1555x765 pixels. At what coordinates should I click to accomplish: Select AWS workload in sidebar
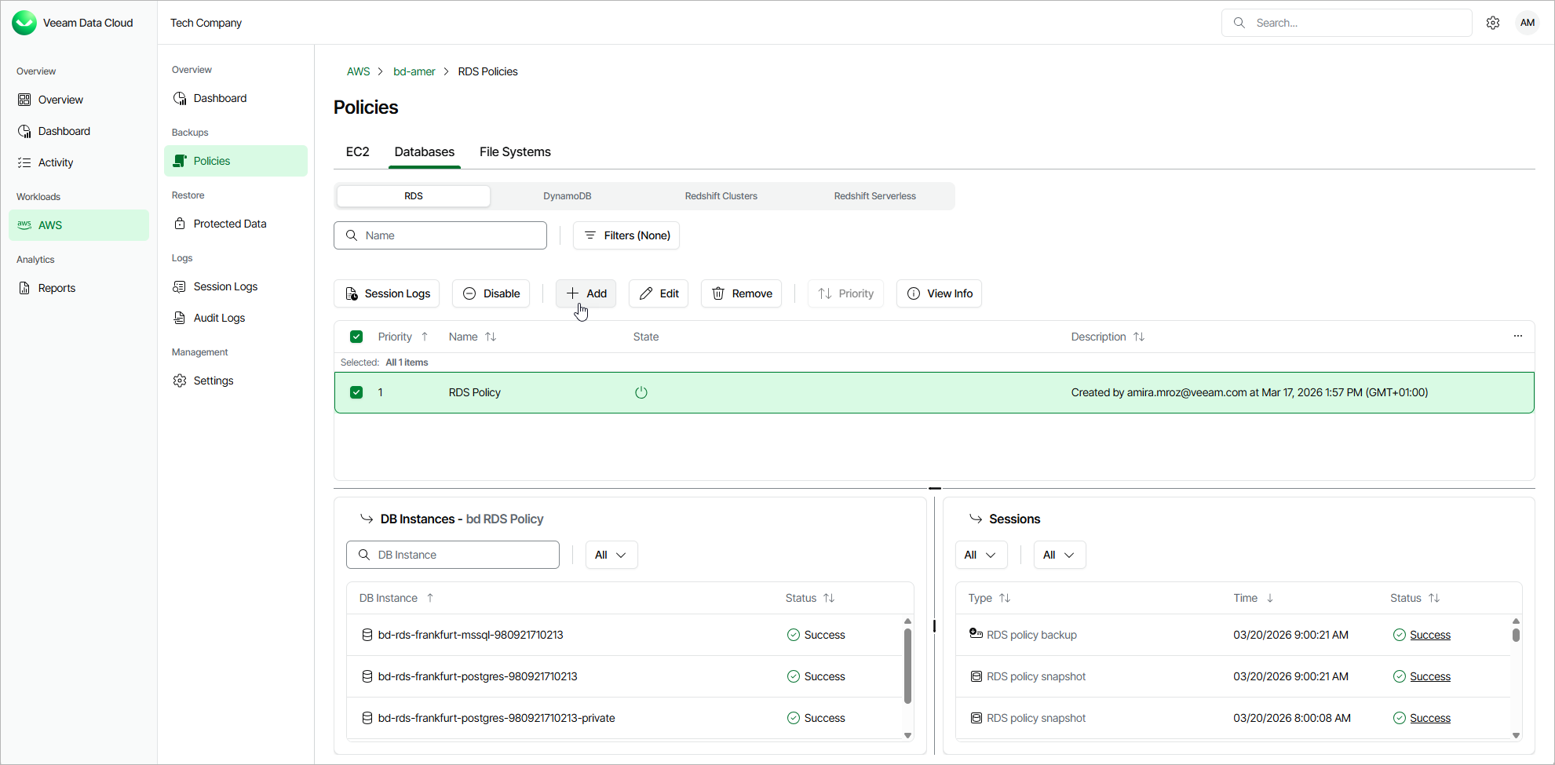click(78, 225)
